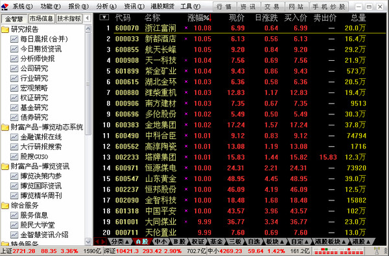Viewport: 389px width, 256px height.
Task: Click the 资讯 toolbar button
Action: pyautogui.click(x=248, y=6)
